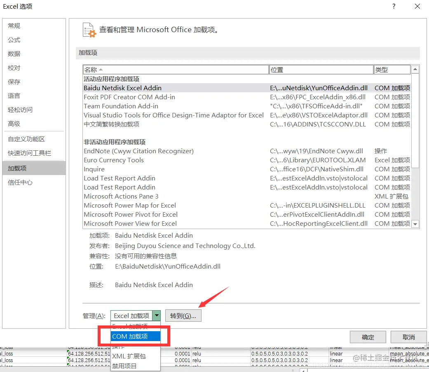Choose XML 扩展包 from dropdown list
Image resolution: width=429 pixels, height=372 pixels.
pos(136,356)
